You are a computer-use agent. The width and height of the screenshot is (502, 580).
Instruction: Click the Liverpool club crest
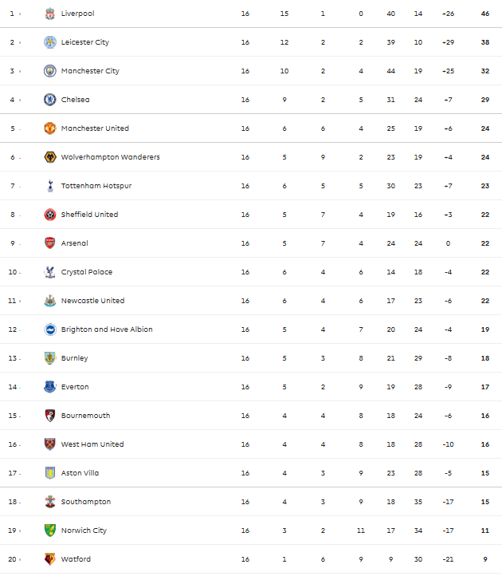(50, 14)
